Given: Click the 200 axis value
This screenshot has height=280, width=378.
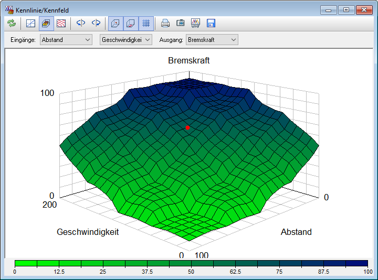Looking at the screenshot, I should point(49,204).
